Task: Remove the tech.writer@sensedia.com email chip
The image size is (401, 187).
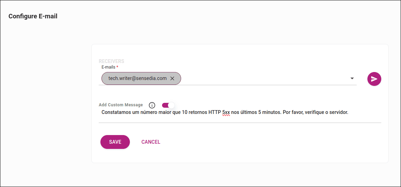Action: (x=172, y=79)
